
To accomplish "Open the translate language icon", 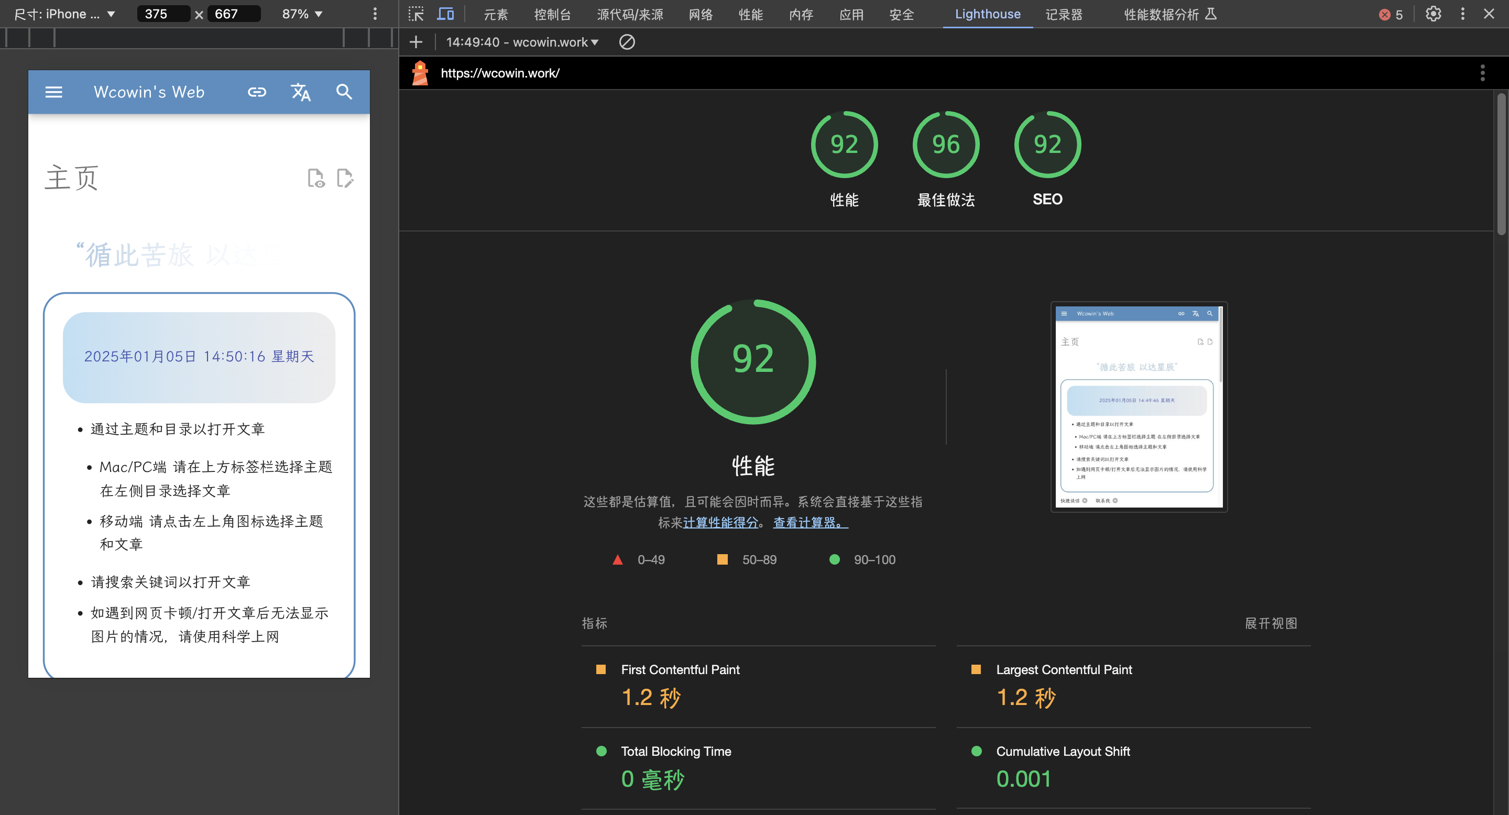I will pos(301,92).
